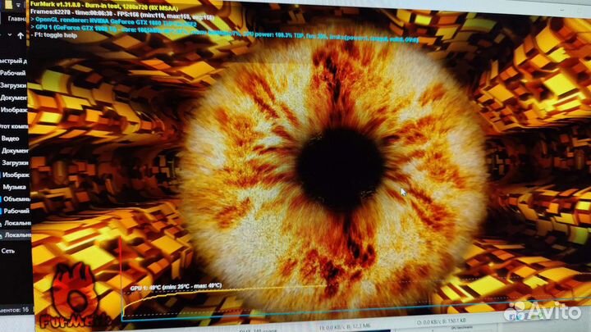Click the folder icon in Explorer title bar
The width and height of the screenshot is (591, 332).
point(9,5)
